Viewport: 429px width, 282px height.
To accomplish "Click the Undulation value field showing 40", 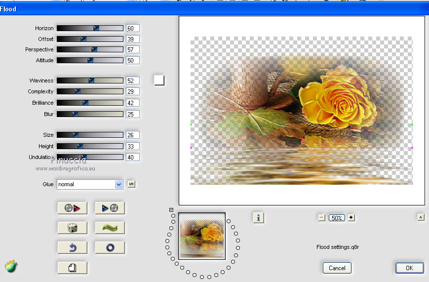I will [133, 157].
